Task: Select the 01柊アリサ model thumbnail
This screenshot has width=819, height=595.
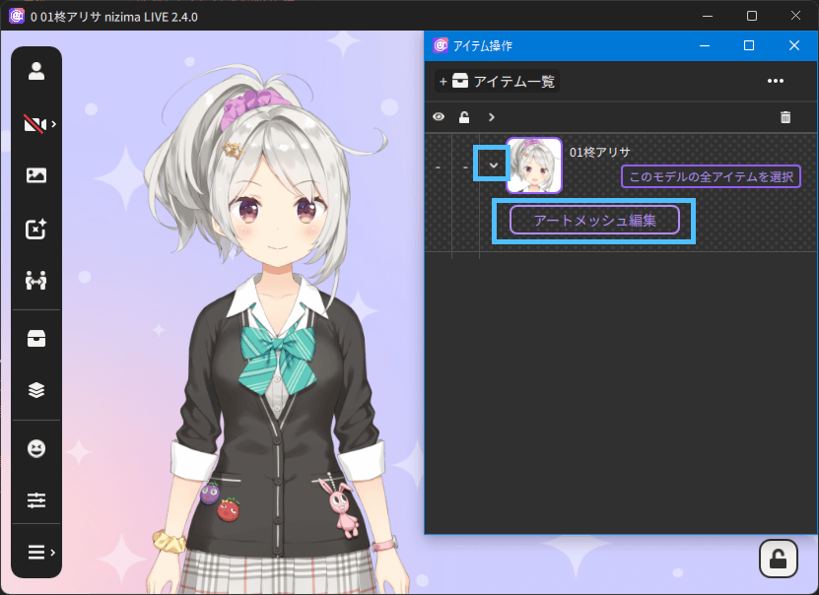Action: [x=534, y=165]
